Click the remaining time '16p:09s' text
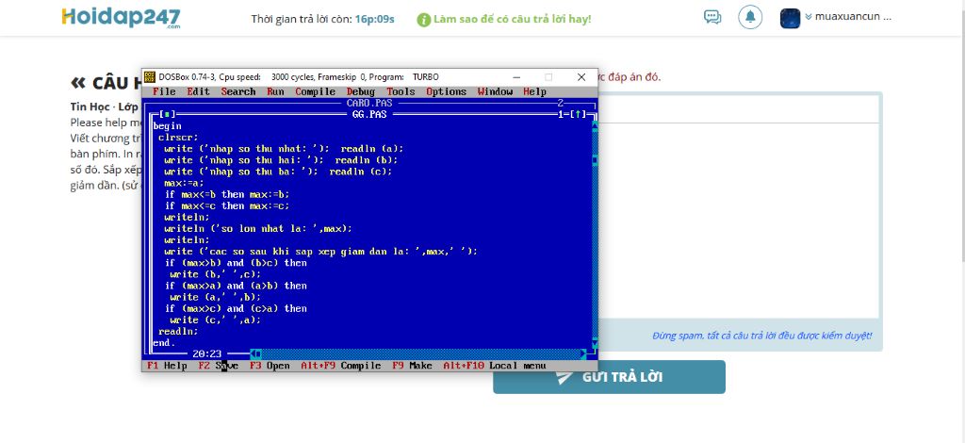This screenshot has height=443, width=965. click(x=374, y=19)
